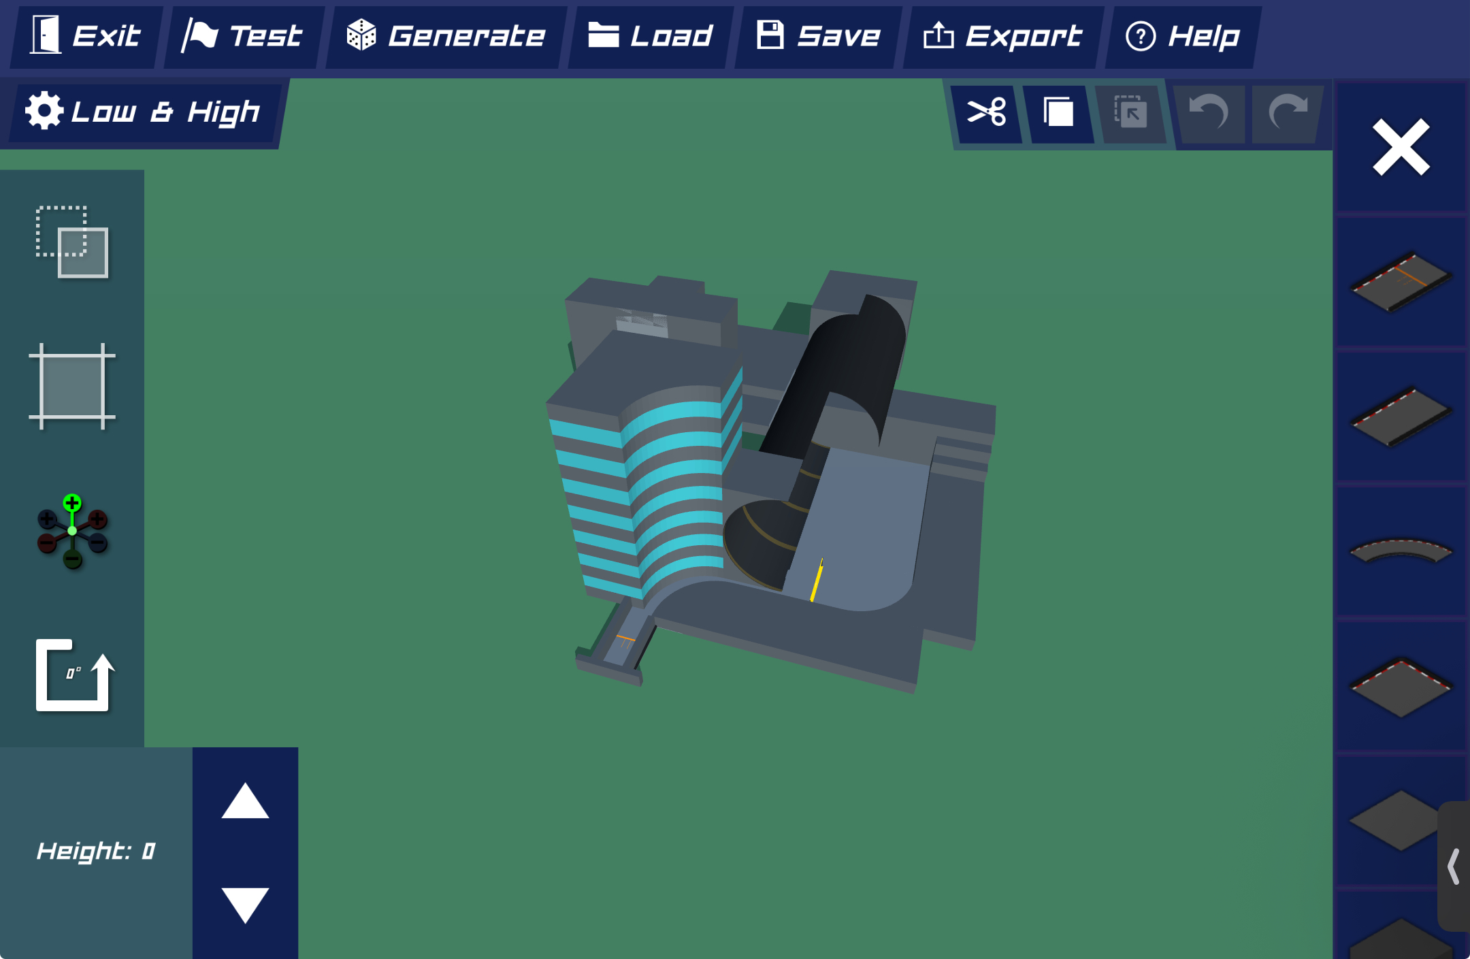Select the cut scissors tool
Viewport: 1470px width, 959px height.
pyautogui.click(x=987, y=112)
